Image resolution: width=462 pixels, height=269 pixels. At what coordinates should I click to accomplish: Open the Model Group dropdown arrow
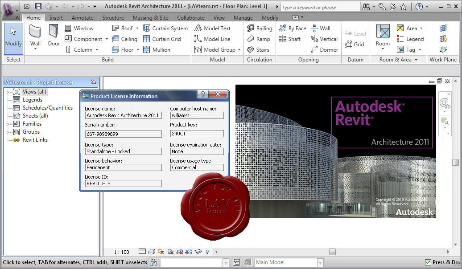pos(239,50)
